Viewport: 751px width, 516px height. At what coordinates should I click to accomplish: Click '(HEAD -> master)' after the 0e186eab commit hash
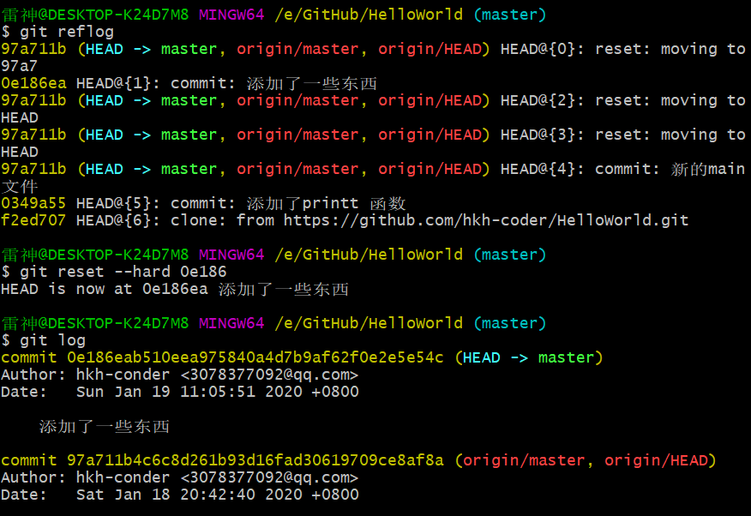pyautogui.click(x=529, y=357)
